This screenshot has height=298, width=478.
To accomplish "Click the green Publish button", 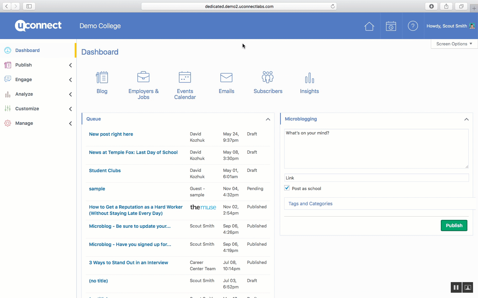I will pos(454,225).
